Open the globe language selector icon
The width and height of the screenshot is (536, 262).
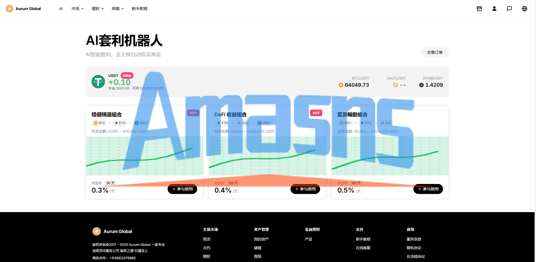(525, 9)
